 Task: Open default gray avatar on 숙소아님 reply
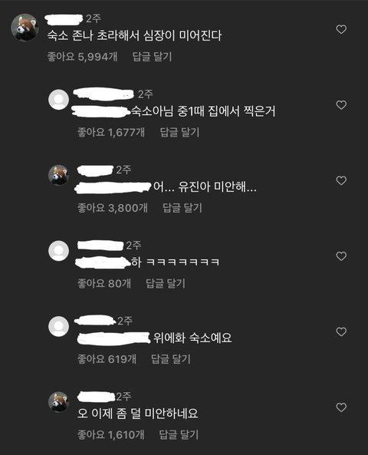[58, 100]
